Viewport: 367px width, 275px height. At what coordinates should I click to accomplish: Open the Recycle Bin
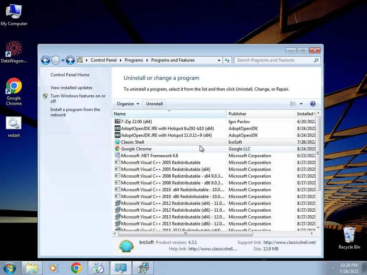click(x=349, y=238)
